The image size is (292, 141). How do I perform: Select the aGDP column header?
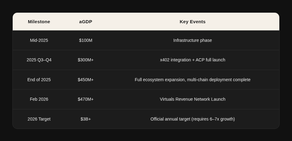tap(86, 22)
